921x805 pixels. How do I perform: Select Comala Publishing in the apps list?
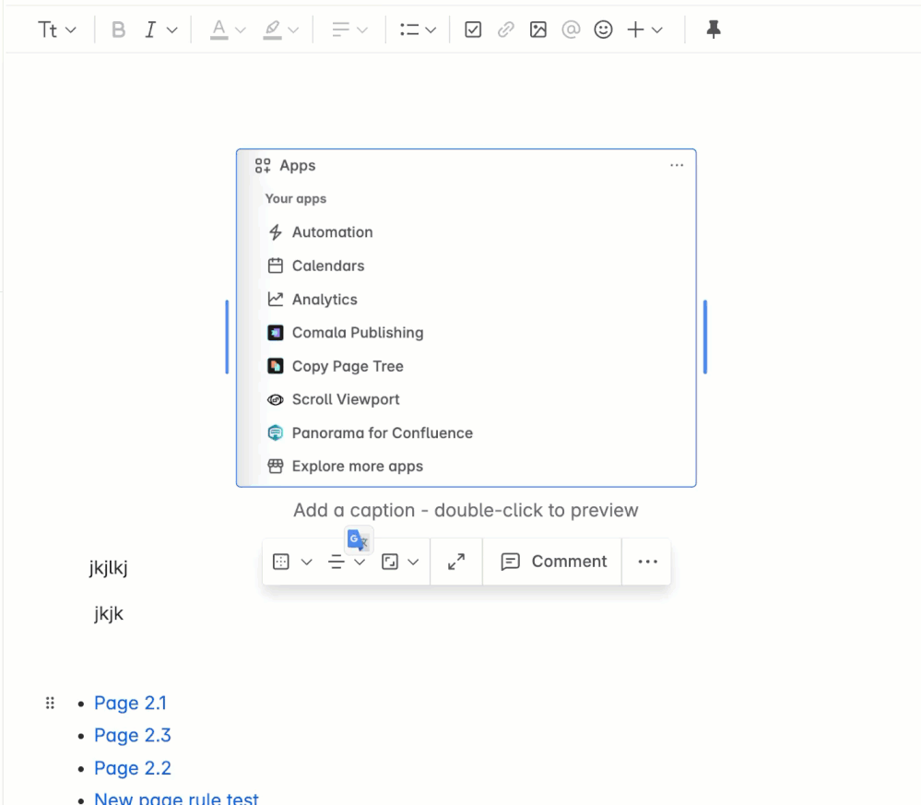[x=358, y=333]
